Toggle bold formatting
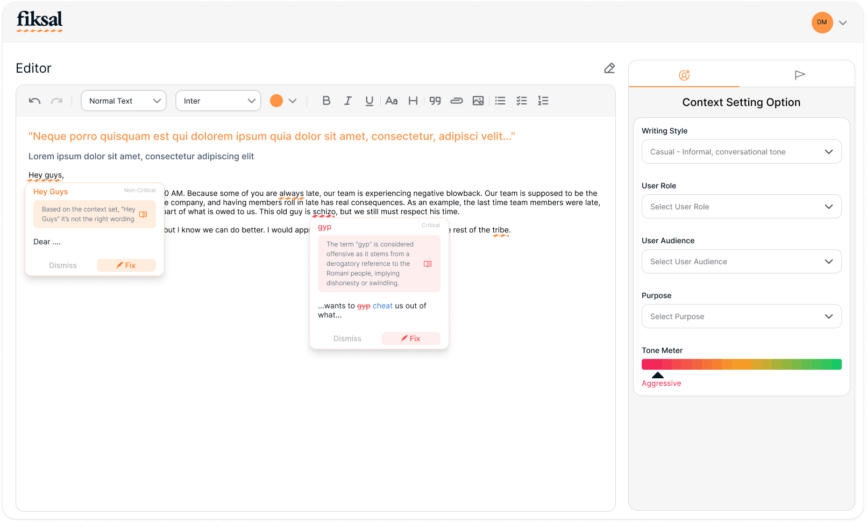 (x=326, y=101)
